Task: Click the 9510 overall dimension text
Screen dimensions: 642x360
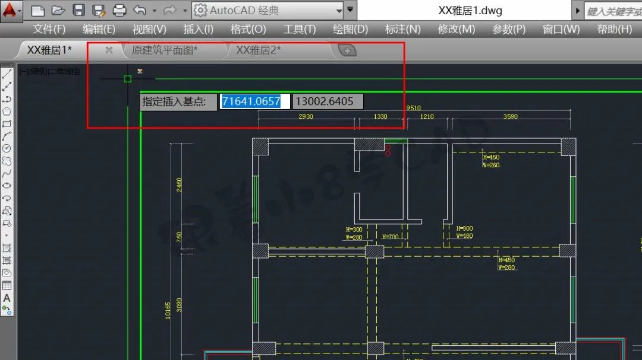Action: 414,108
